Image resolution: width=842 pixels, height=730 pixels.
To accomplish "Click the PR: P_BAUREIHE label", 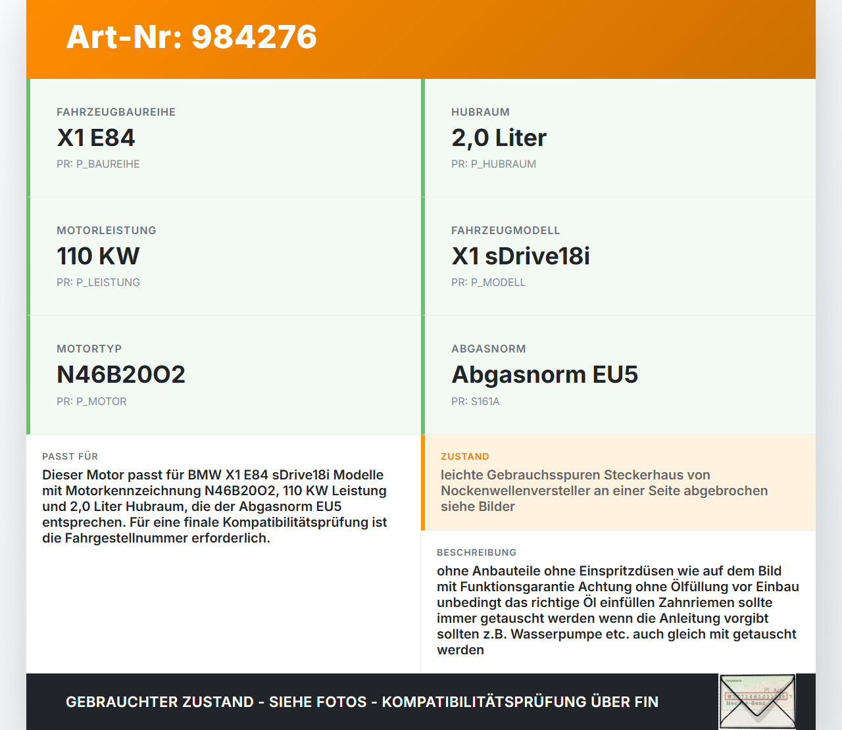I will coord(98,164).
